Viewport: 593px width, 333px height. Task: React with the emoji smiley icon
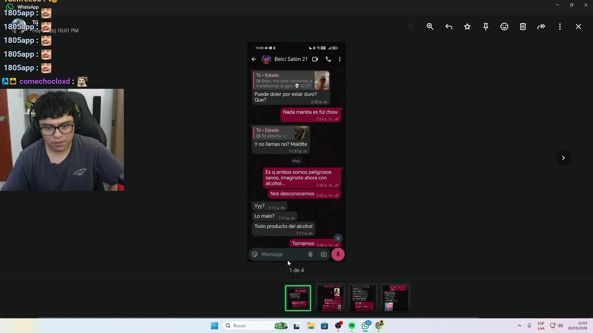[504, 27]
